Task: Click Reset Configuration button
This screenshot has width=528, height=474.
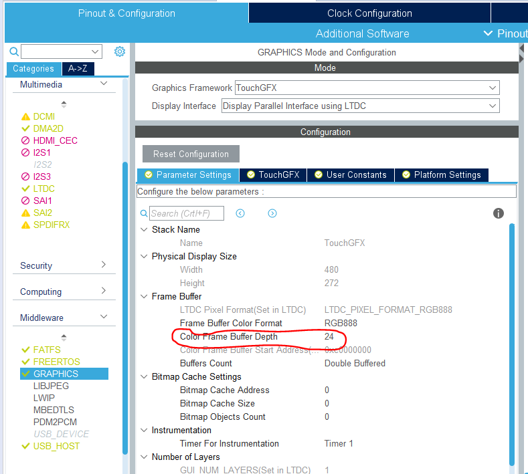Action: tap(191, 154)
